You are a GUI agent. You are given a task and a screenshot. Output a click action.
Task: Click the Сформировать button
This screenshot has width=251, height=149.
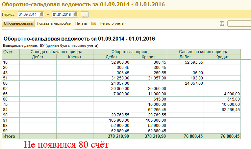(18, 23)
